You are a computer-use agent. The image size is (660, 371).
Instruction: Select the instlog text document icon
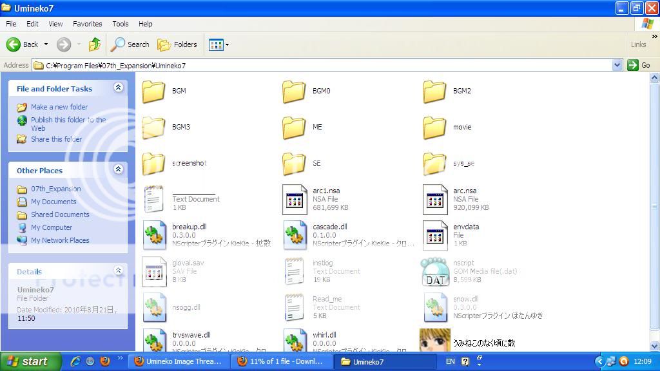click(x=294, y=271)
